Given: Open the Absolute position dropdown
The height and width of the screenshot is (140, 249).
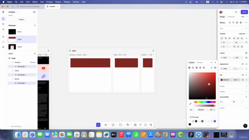Looking at the screenshot, I should pyautogui.click(x=243, y=34).
